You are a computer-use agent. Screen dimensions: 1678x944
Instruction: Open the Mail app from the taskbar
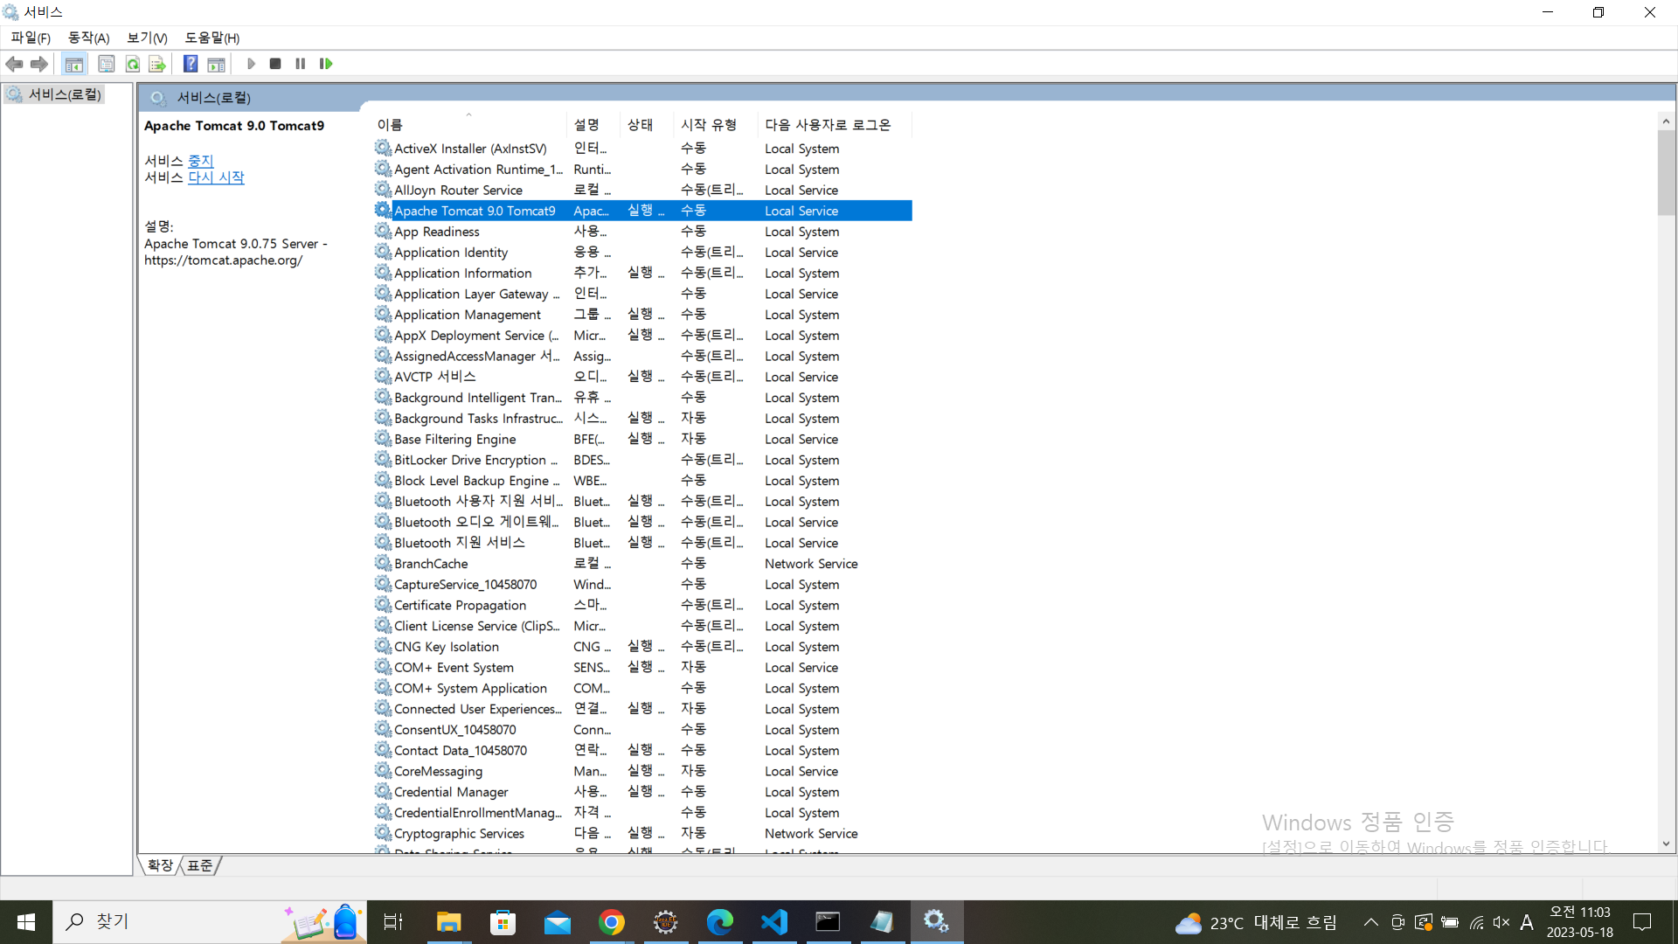tap(557, 922)
